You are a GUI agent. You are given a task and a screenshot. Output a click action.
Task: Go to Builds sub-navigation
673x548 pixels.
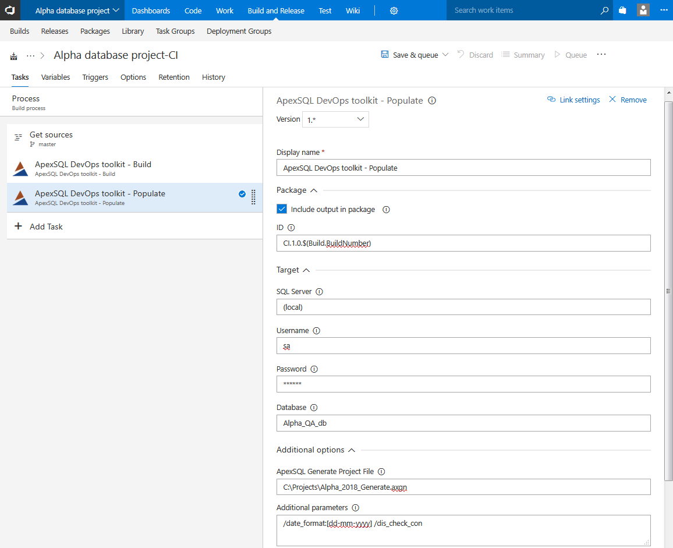(x=19, y=31)
